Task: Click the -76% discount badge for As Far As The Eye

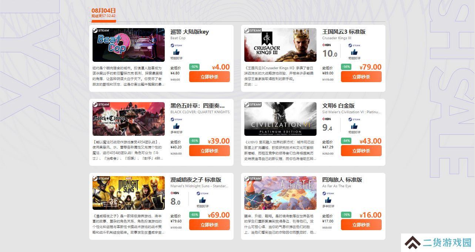Action: pyautogui.click(x=346, y=215)
